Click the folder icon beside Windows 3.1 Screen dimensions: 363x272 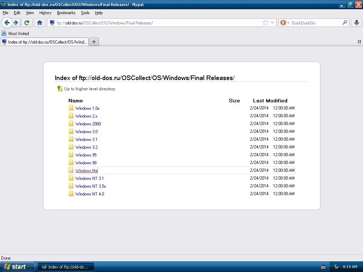(x=71, y=139)
